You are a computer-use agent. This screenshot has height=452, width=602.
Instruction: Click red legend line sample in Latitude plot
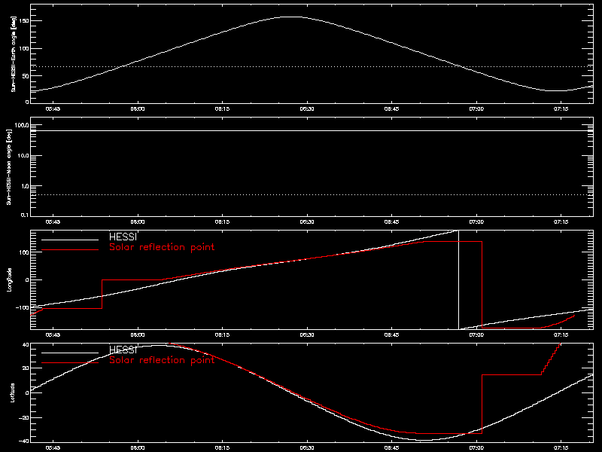point(70,363)
